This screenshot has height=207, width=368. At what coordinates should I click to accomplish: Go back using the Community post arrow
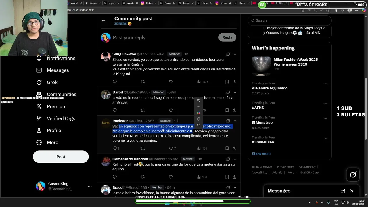click(x=103, y=20)
